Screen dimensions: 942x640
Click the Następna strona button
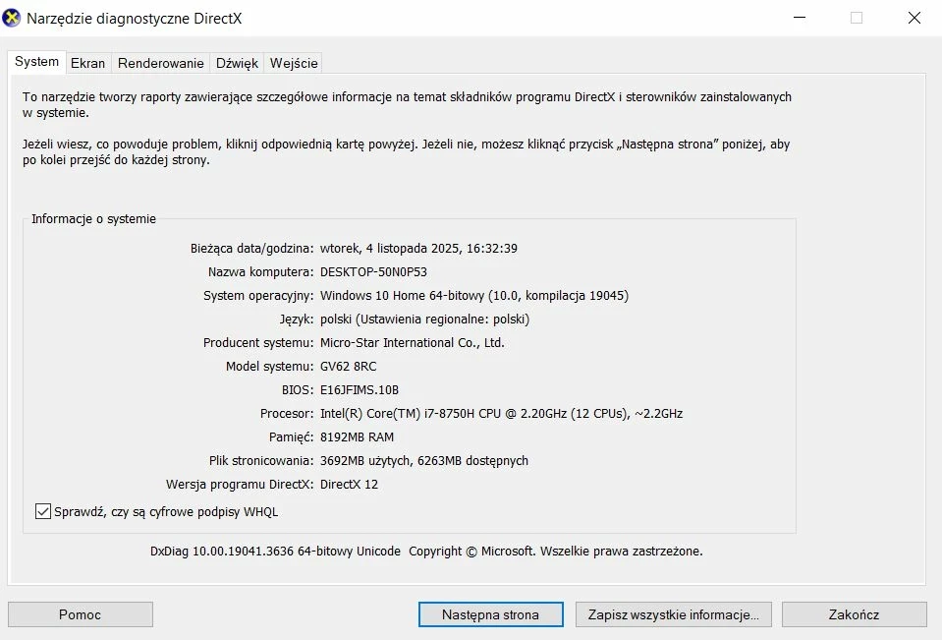click(x=490, y=614)
